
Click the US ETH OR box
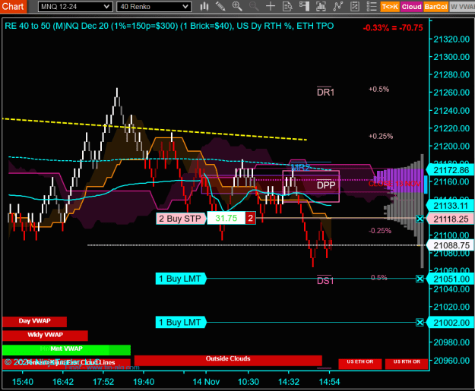click(x=360, y=364)
